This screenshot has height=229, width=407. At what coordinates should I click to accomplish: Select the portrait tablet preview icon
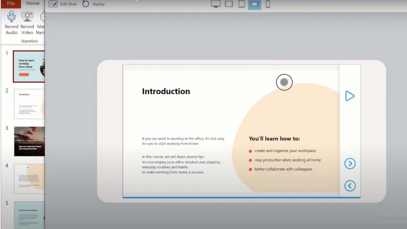[241, 4]
